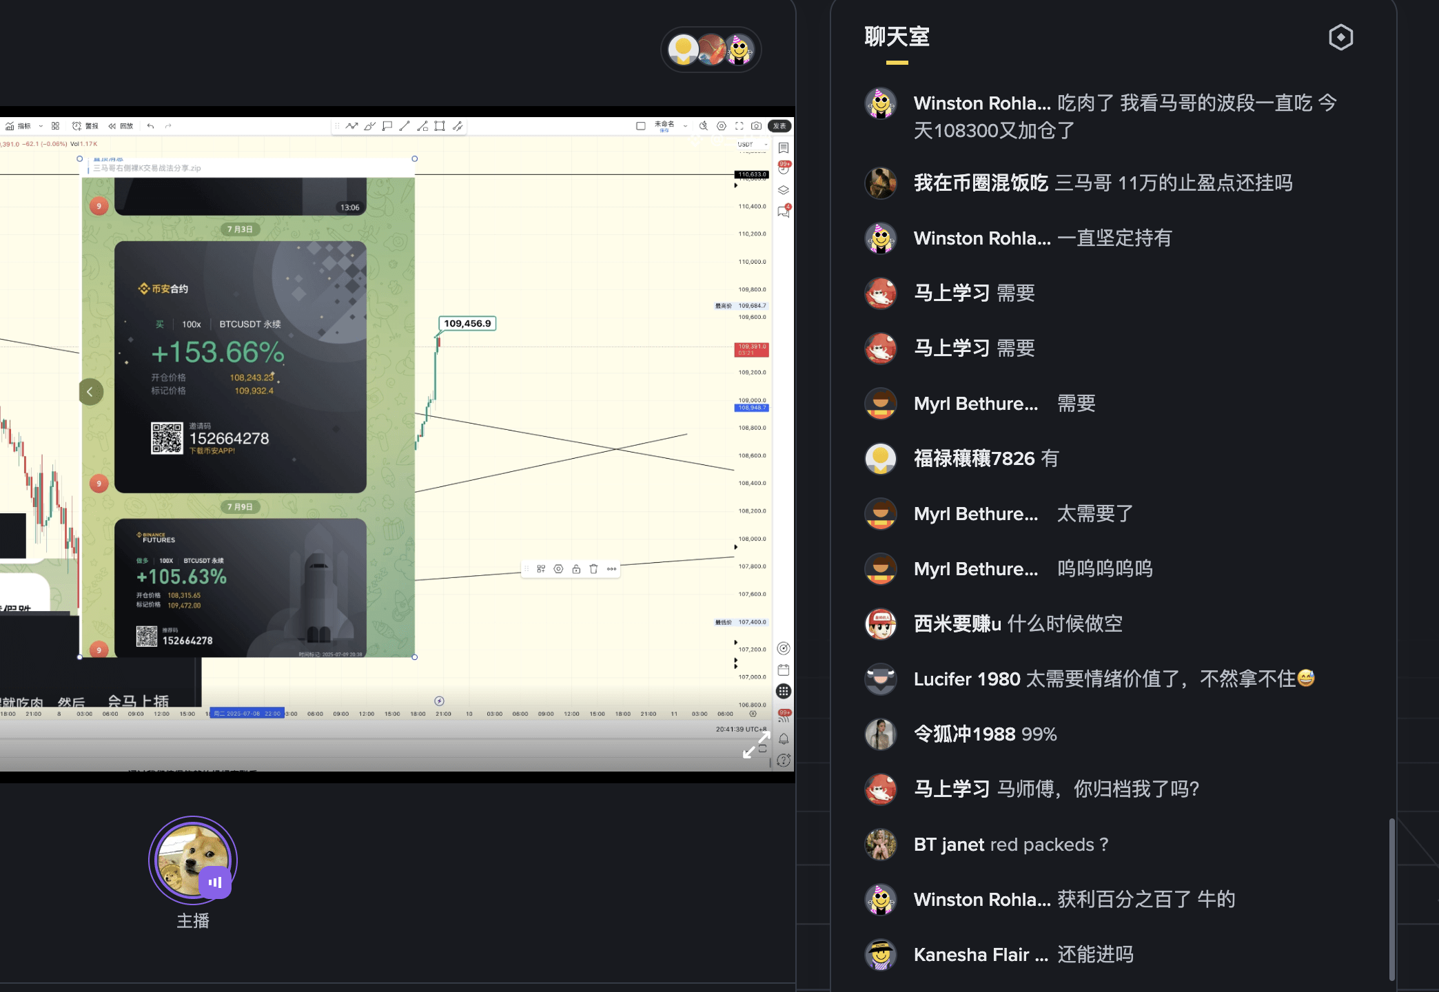1439x992 pixels.
Task: Click the blue 108,948.7 price tag
Action: [x=752, y=408]
